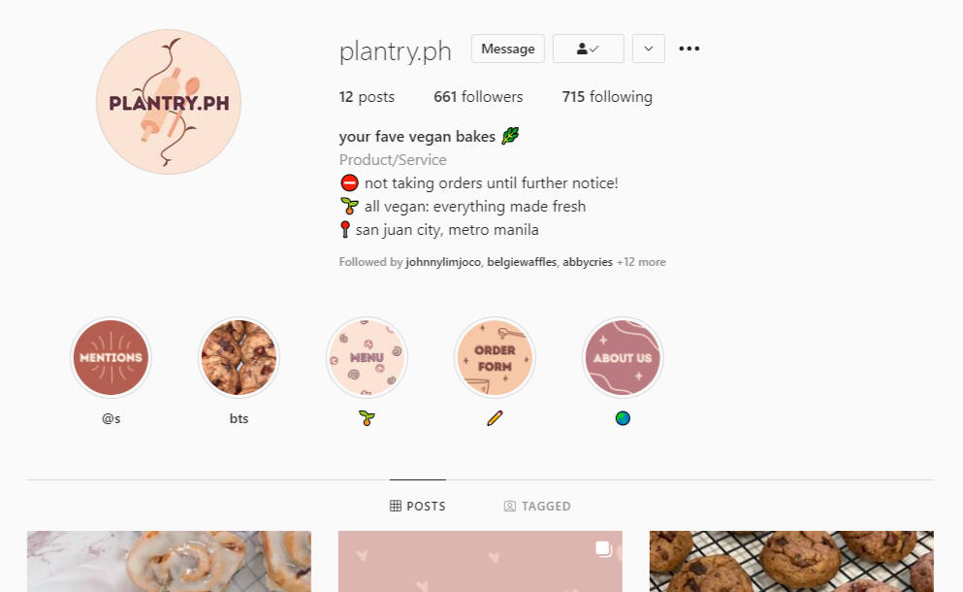This screenshot has height=592, width=963.
Task: Click the Plantry.ph profile picture
Action: coord(169,102)
